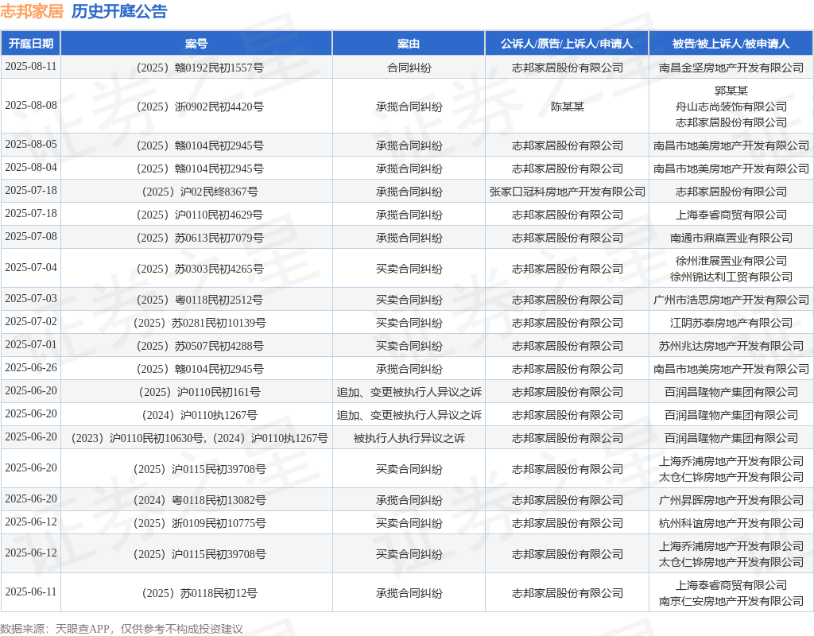Select the 案由 column header
814x636 pixels.
tap(409, 44)
